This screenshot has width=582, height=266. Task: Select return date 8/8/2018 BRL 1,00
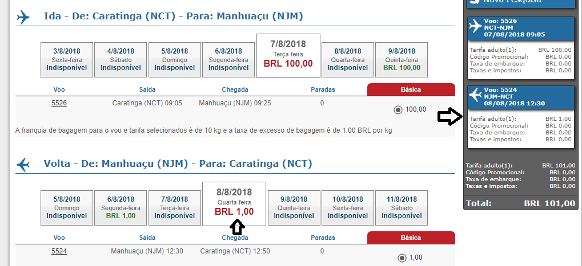(234, 204)
